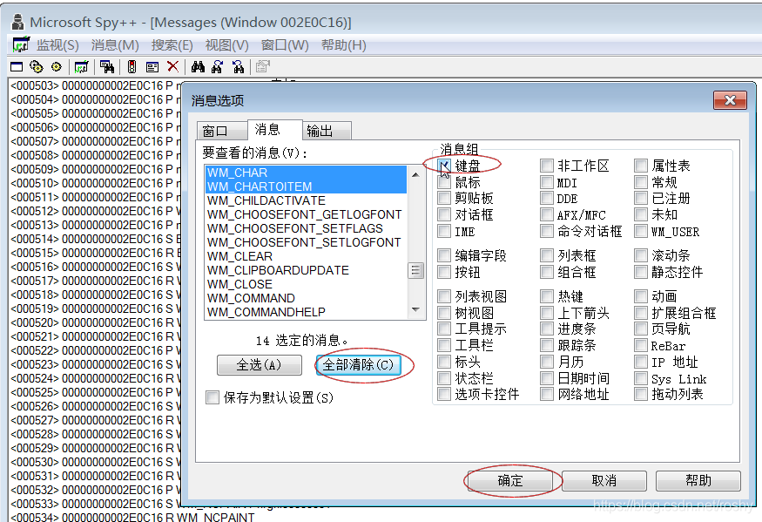
Task: Click the 取消 button
Action: 604,481
